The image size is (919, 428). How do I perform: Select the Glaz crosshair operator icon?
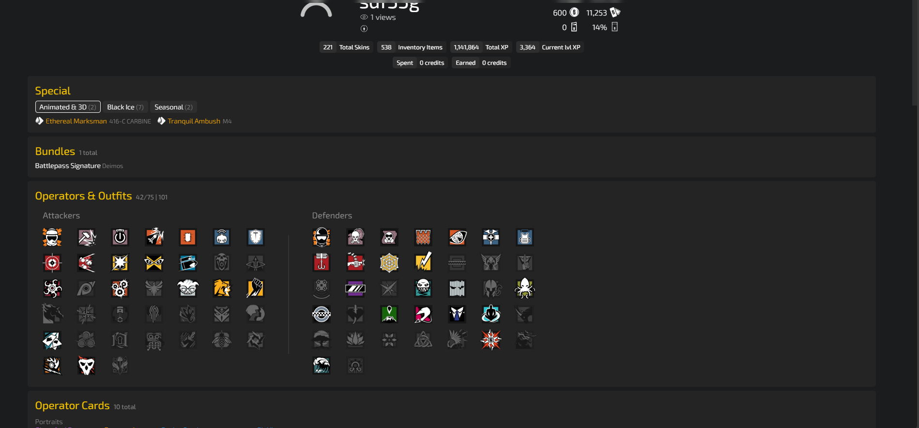(52, 263)
